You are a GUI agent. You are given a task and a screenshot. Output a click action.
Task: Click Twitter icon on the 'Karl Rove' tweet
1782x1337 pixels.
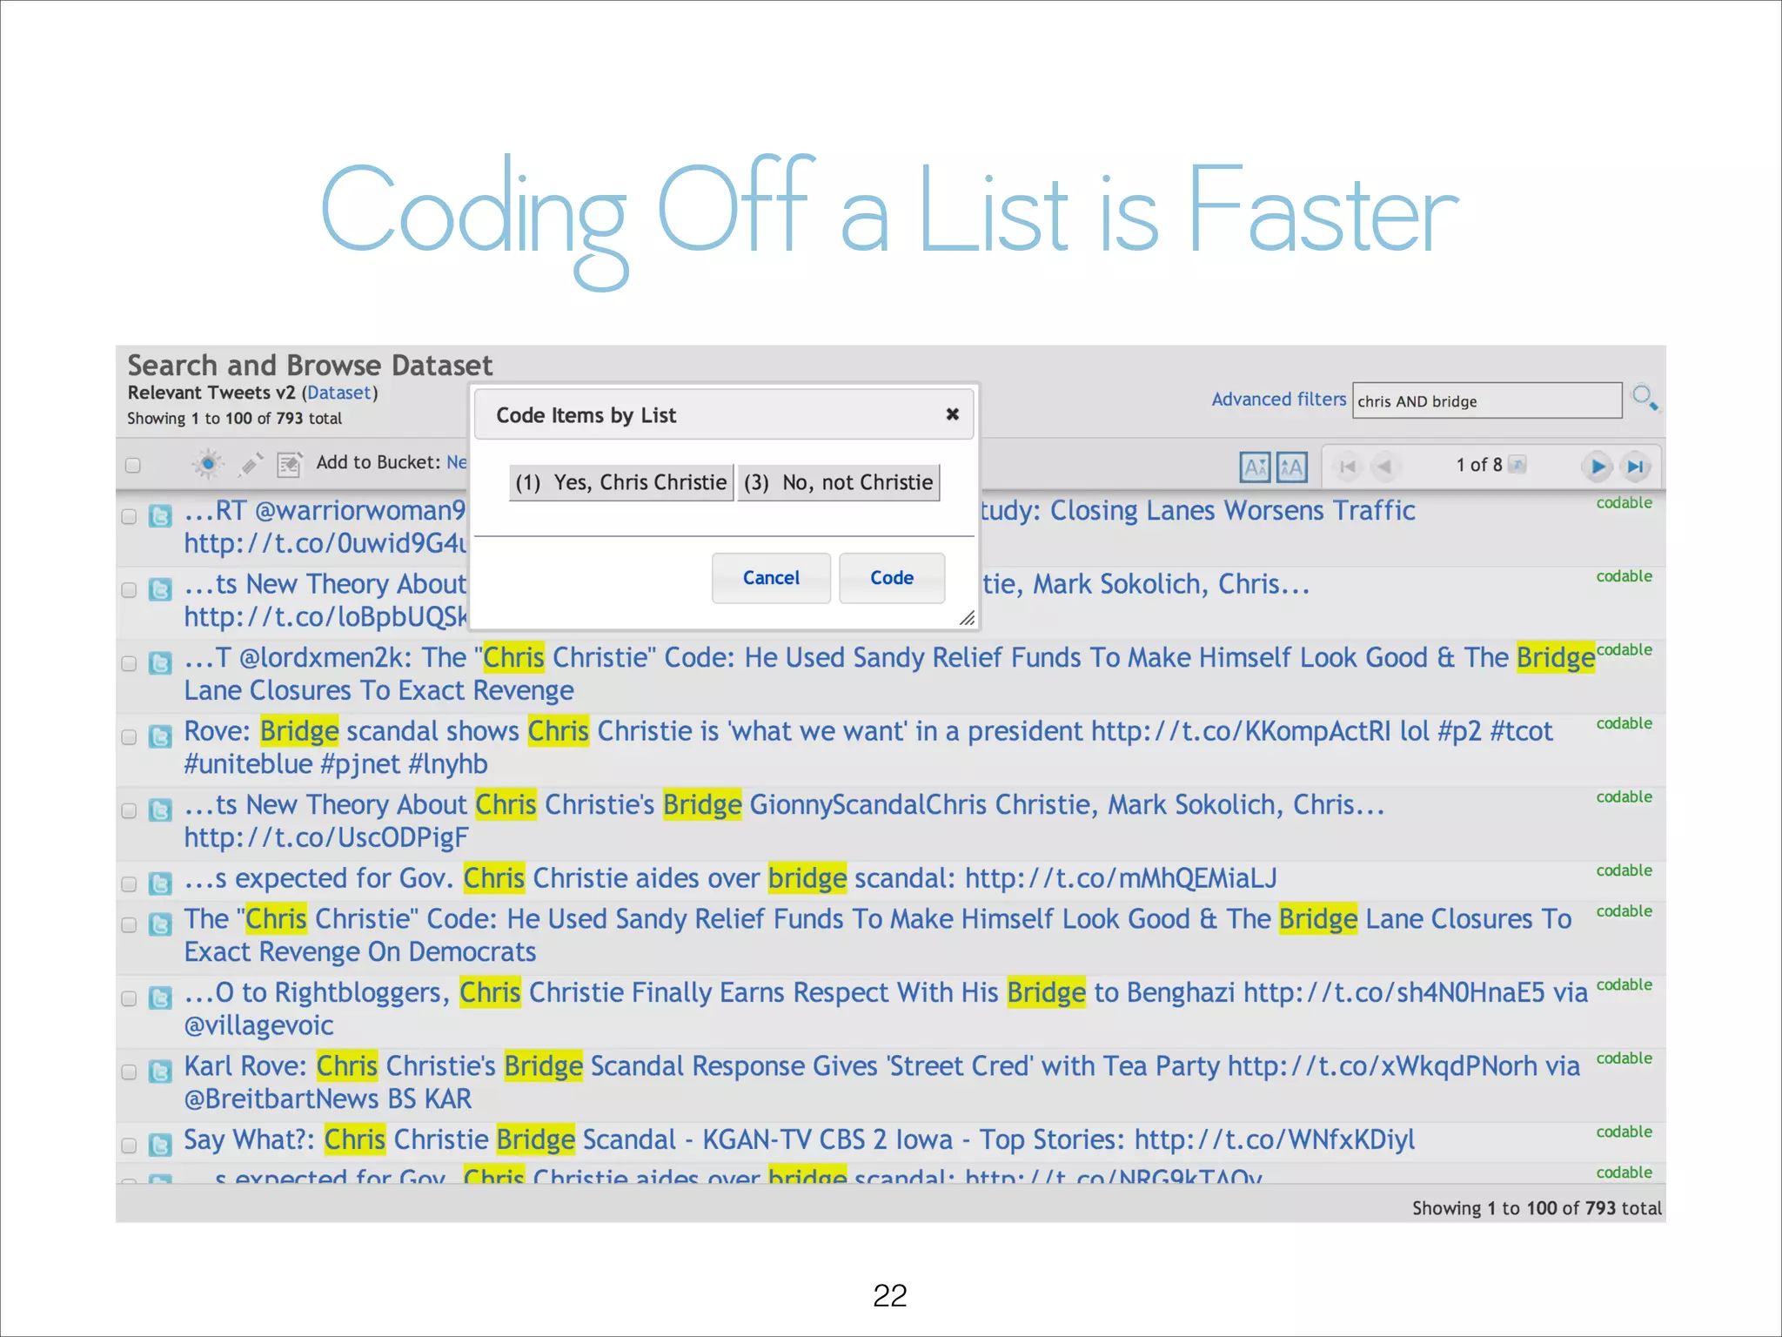(x=160, y=1072)
